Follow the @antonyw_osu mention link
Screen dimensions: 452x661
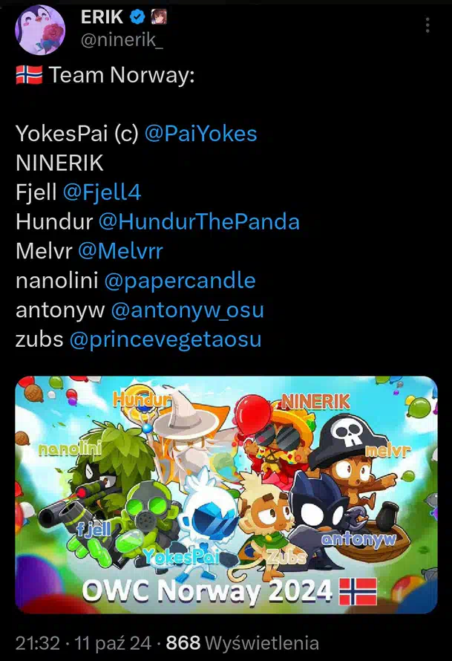point(188,310)
